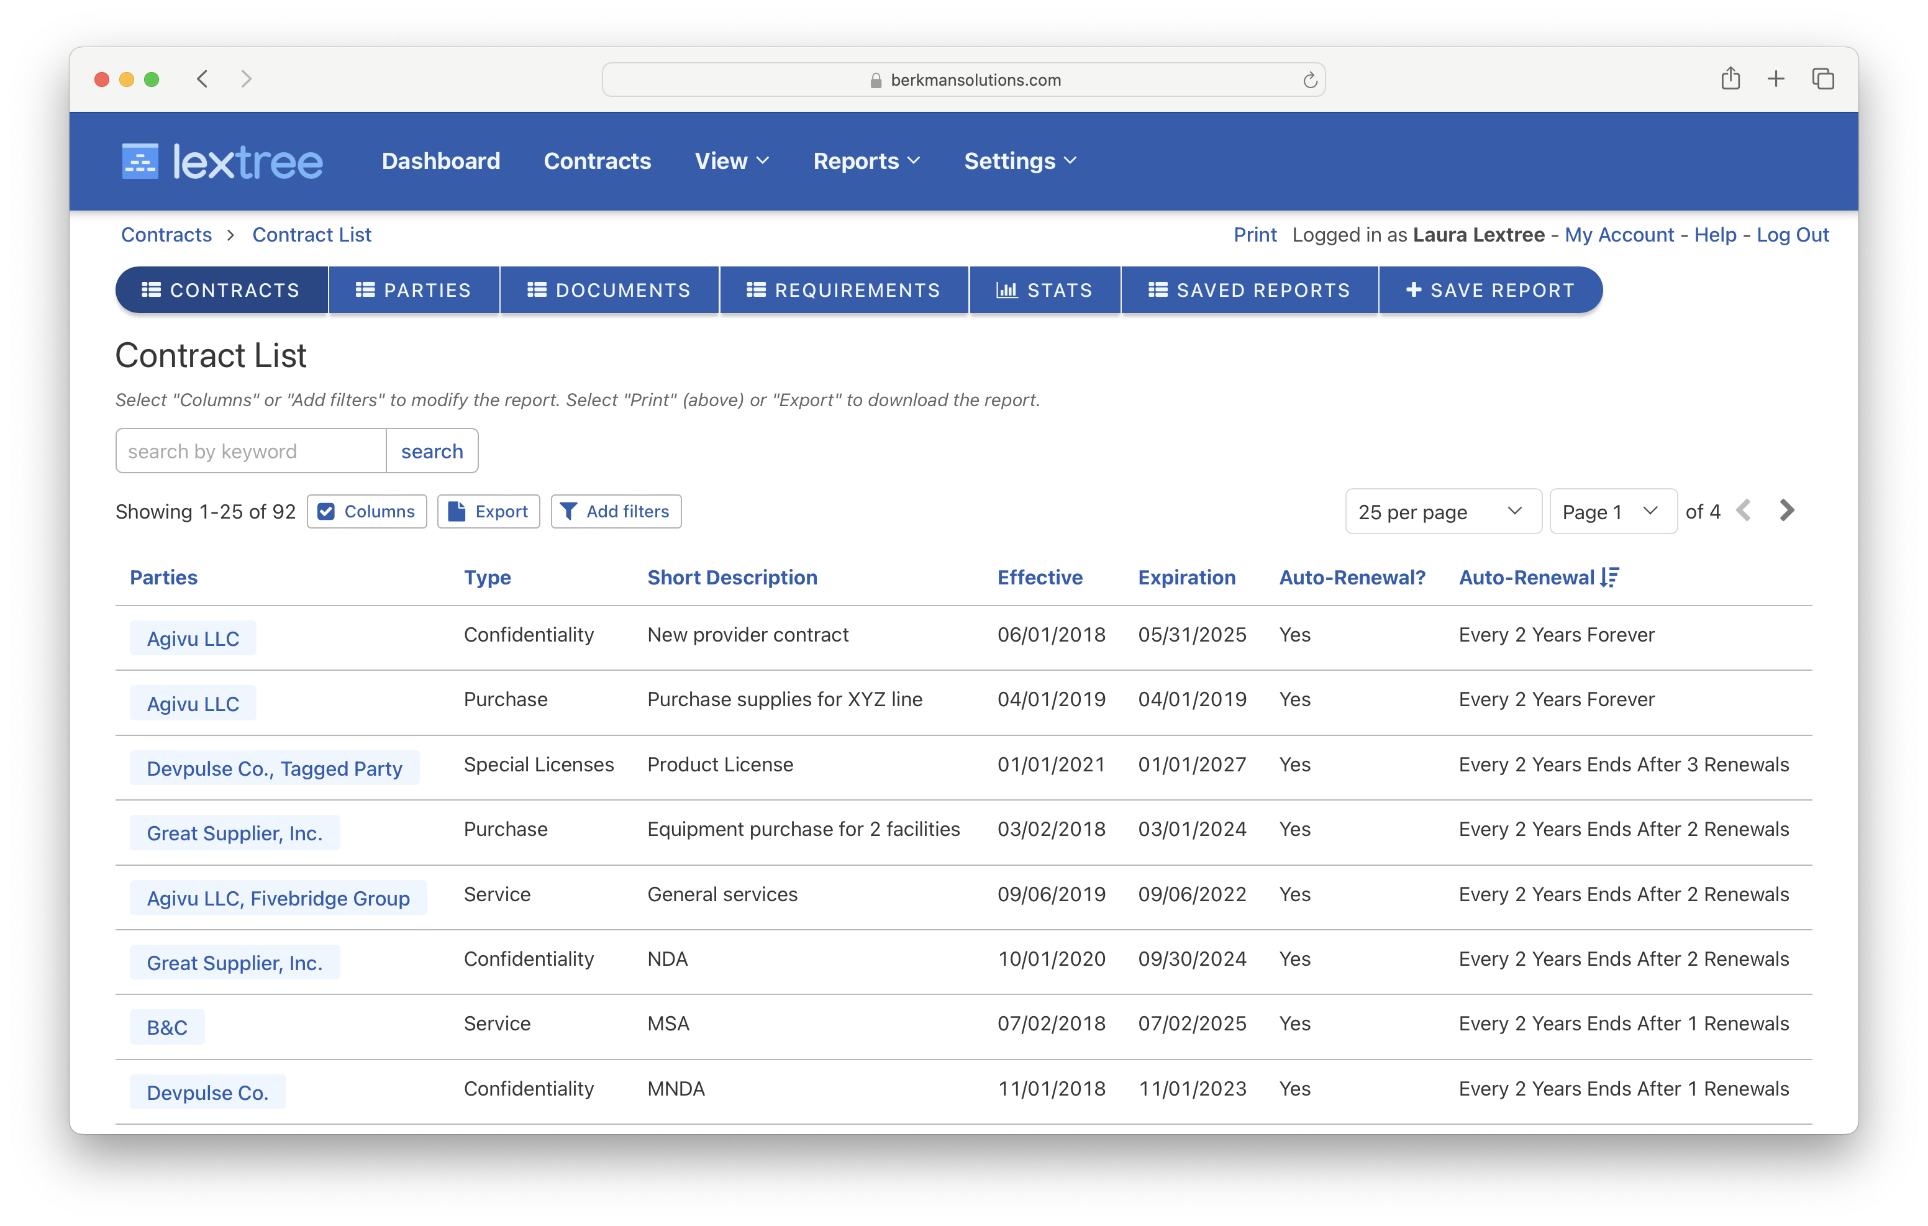Open Great Supplier, Inc. in Equipment purchase row
The image size is (1928, 1226).
[235, 833]
